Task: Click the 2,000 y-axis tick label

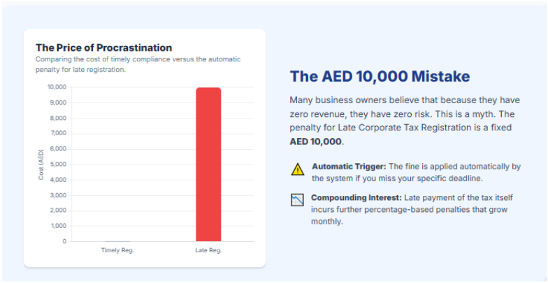Action: [58, 211]
